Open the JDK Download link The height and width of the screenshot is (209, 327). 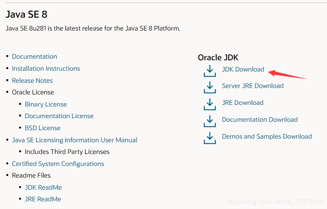243,69
